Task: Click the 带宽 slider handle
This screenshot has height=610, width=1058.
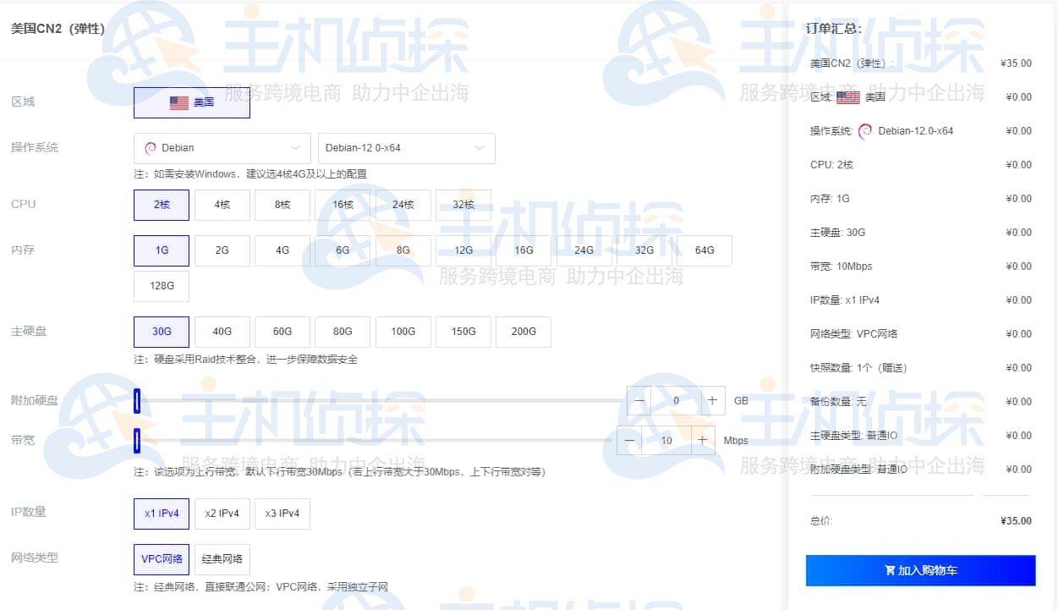Action: tap(136, 440)
